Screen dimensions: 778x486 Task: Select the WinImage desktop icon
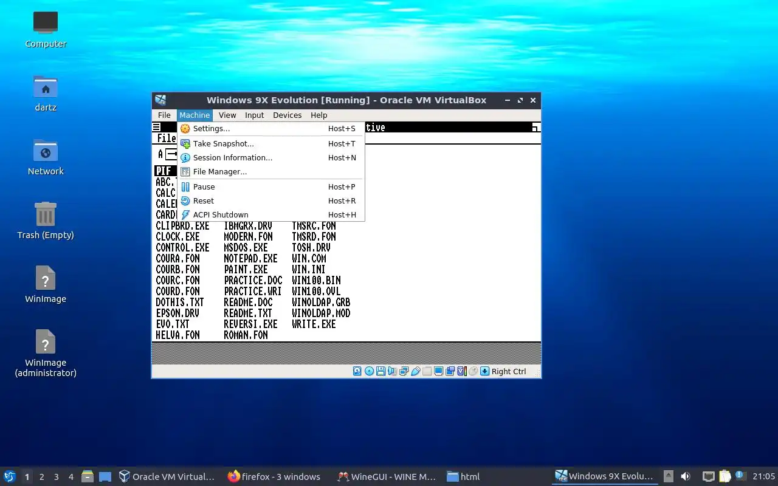pos(46,284)
